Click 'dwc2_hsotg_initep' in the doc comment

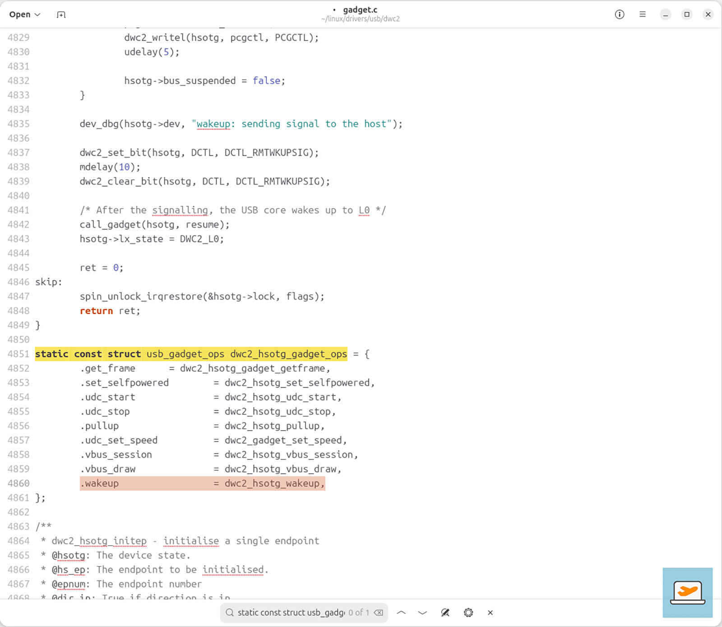click(x=99, y=541)
